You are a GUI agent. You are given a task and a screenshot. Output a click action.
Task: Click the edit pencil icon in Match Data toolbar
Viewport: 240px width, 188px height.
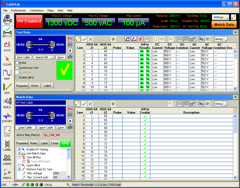[x=78, y=104]
